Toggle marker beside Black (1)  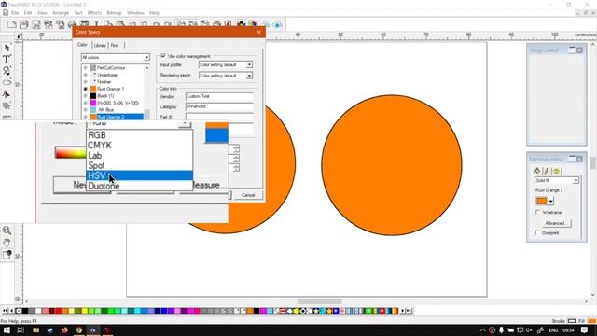pos(85,95)
